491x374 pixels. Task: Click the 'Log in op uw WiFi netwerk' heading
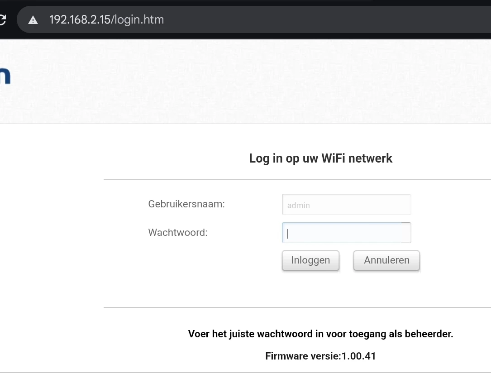[x=320, y=158]
